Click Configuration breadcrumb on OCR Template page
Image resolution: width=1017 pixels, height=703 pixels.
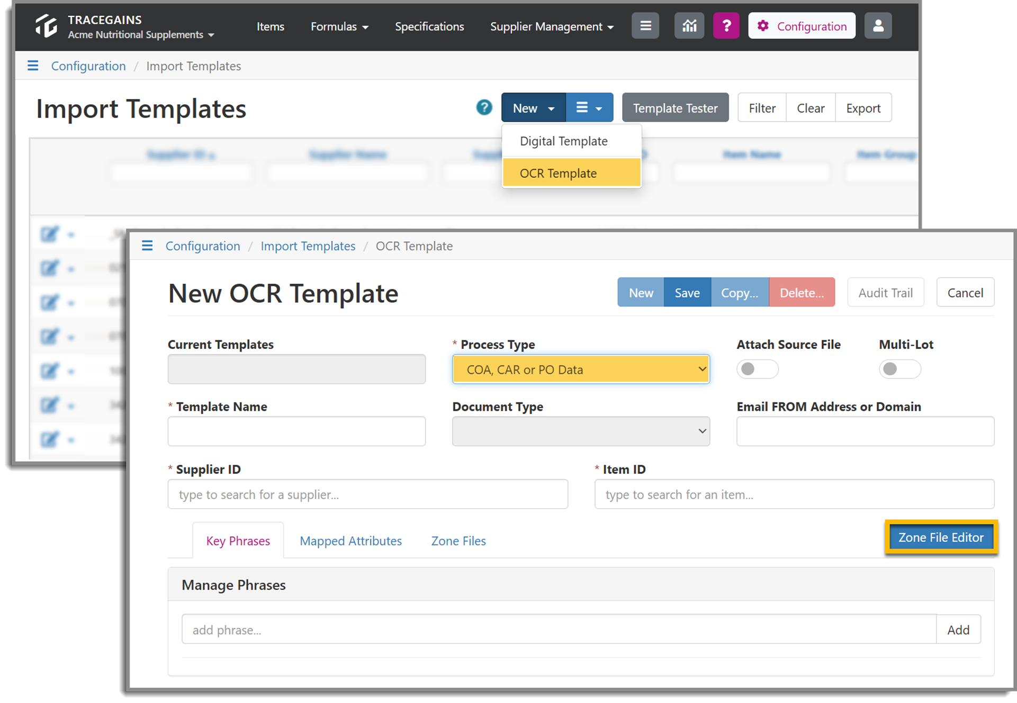tap(203, 246)
